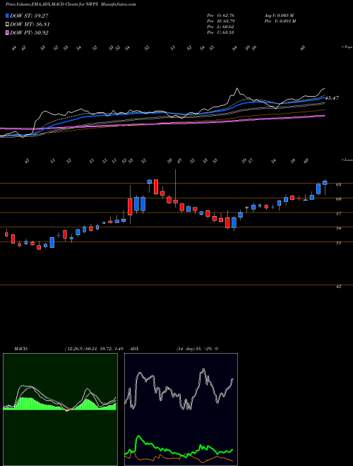
Task: Click the 45.47 EMA value label
Action: click(332, 97)
